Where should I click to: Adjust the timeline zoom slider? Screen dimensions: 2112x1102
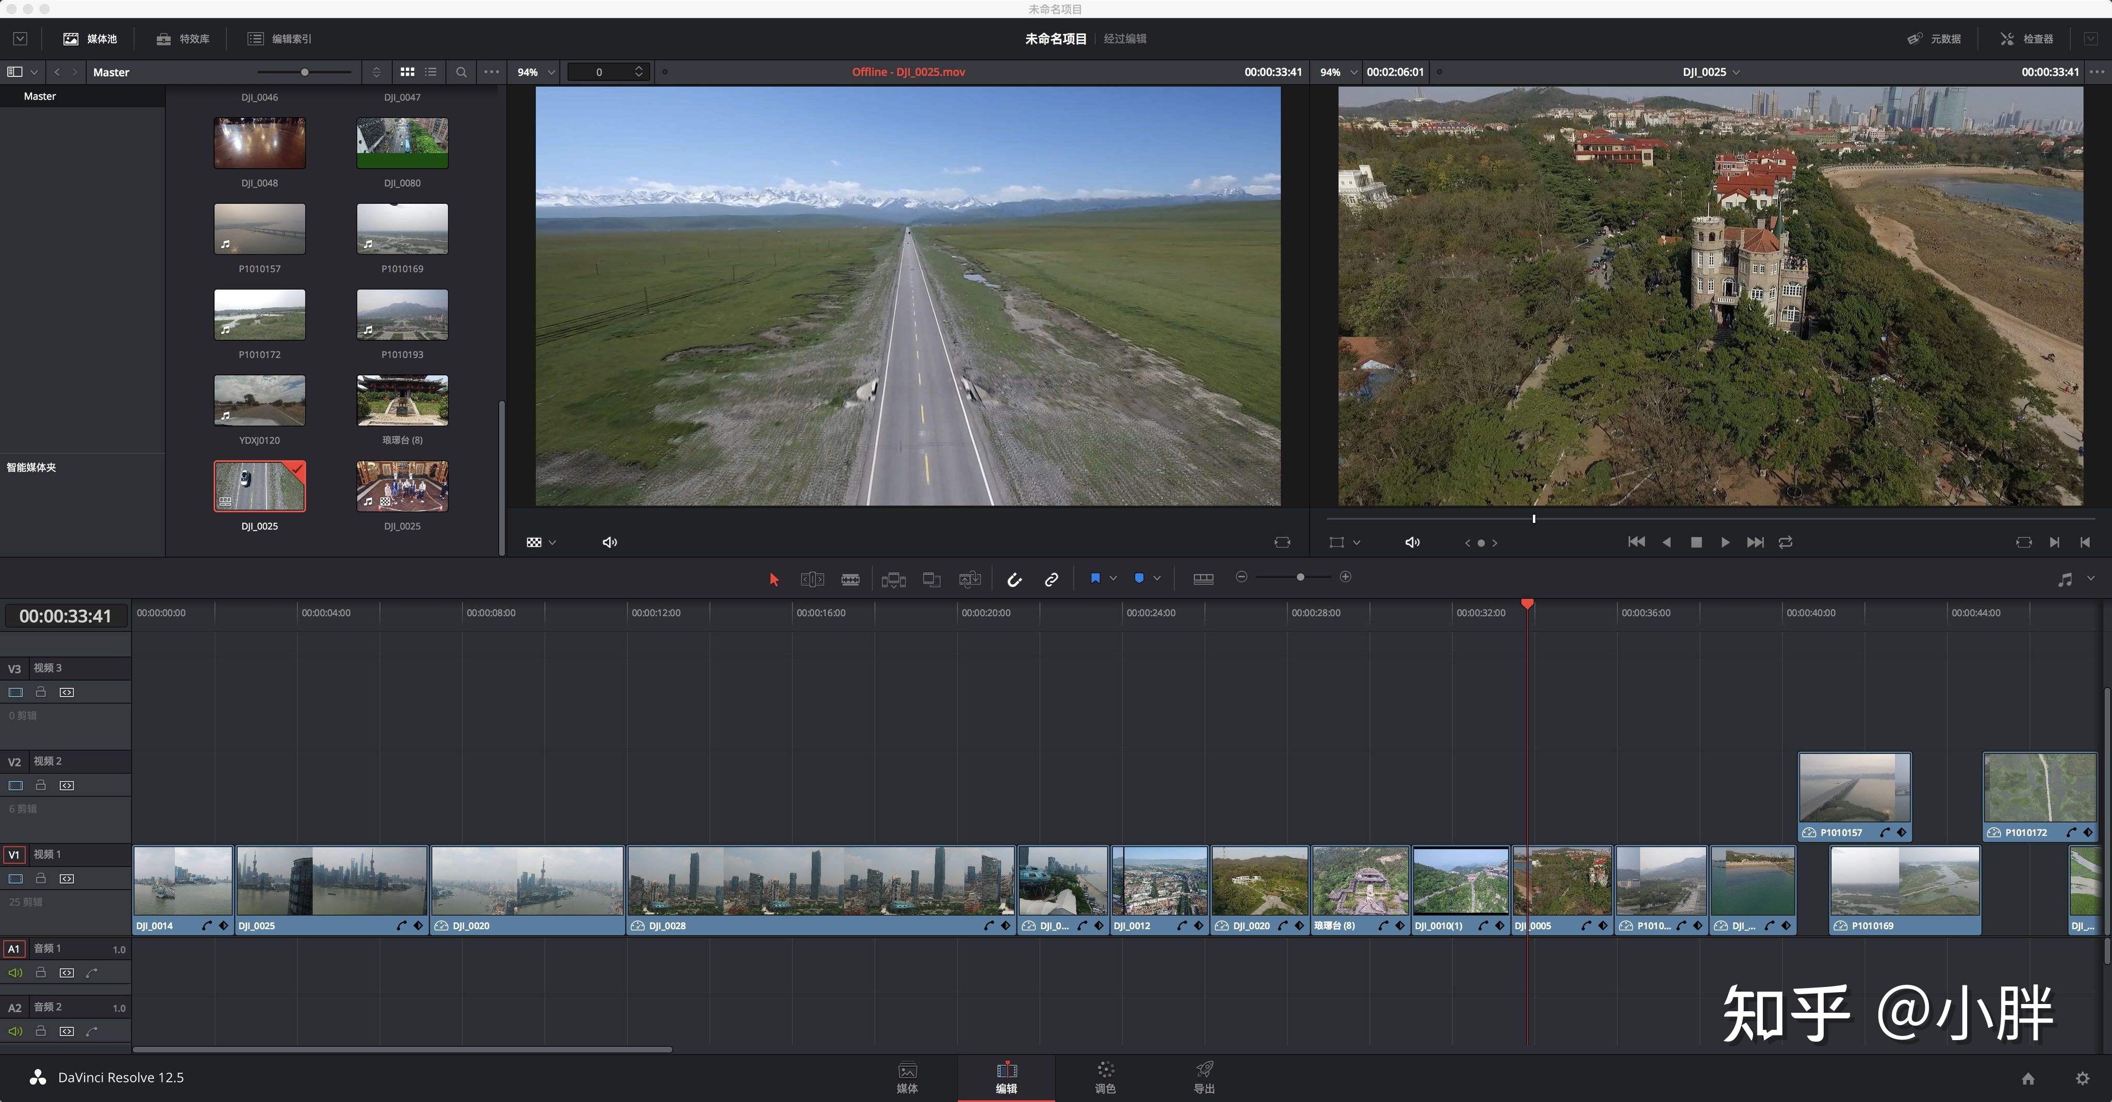(1300, 577)
